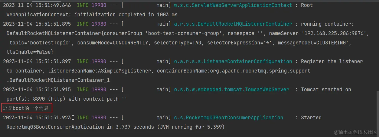Click the timestamp 2023-11-04 15:51:49.646
The width and height of the screenshot is (379, 137).
[37, 5]
